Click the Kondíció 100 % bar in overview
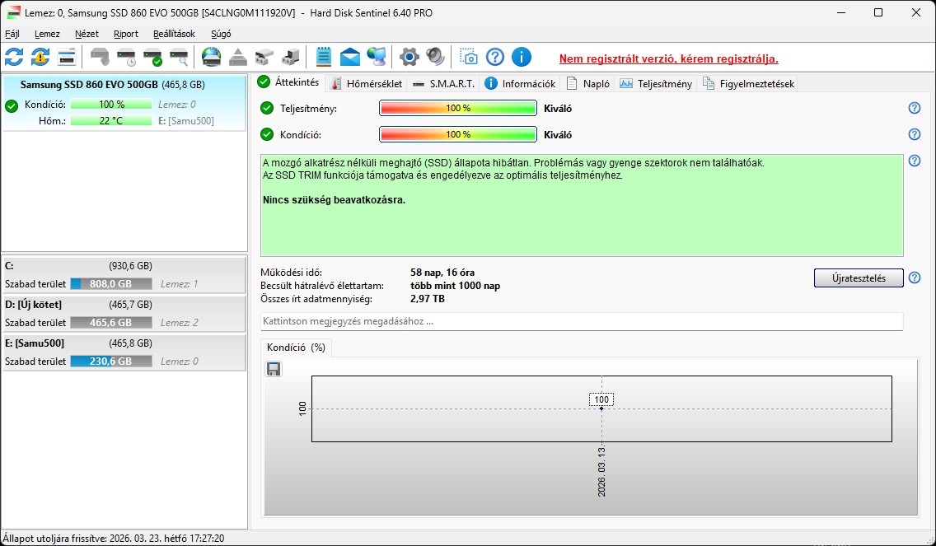 [458, 134]
